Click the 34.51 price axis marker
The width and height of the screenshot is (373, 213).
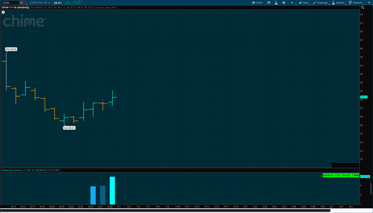coord(364,97)
